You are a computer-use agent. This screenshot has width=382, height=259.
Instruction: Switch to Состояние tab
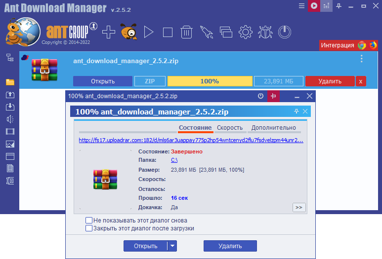(195, 128)
